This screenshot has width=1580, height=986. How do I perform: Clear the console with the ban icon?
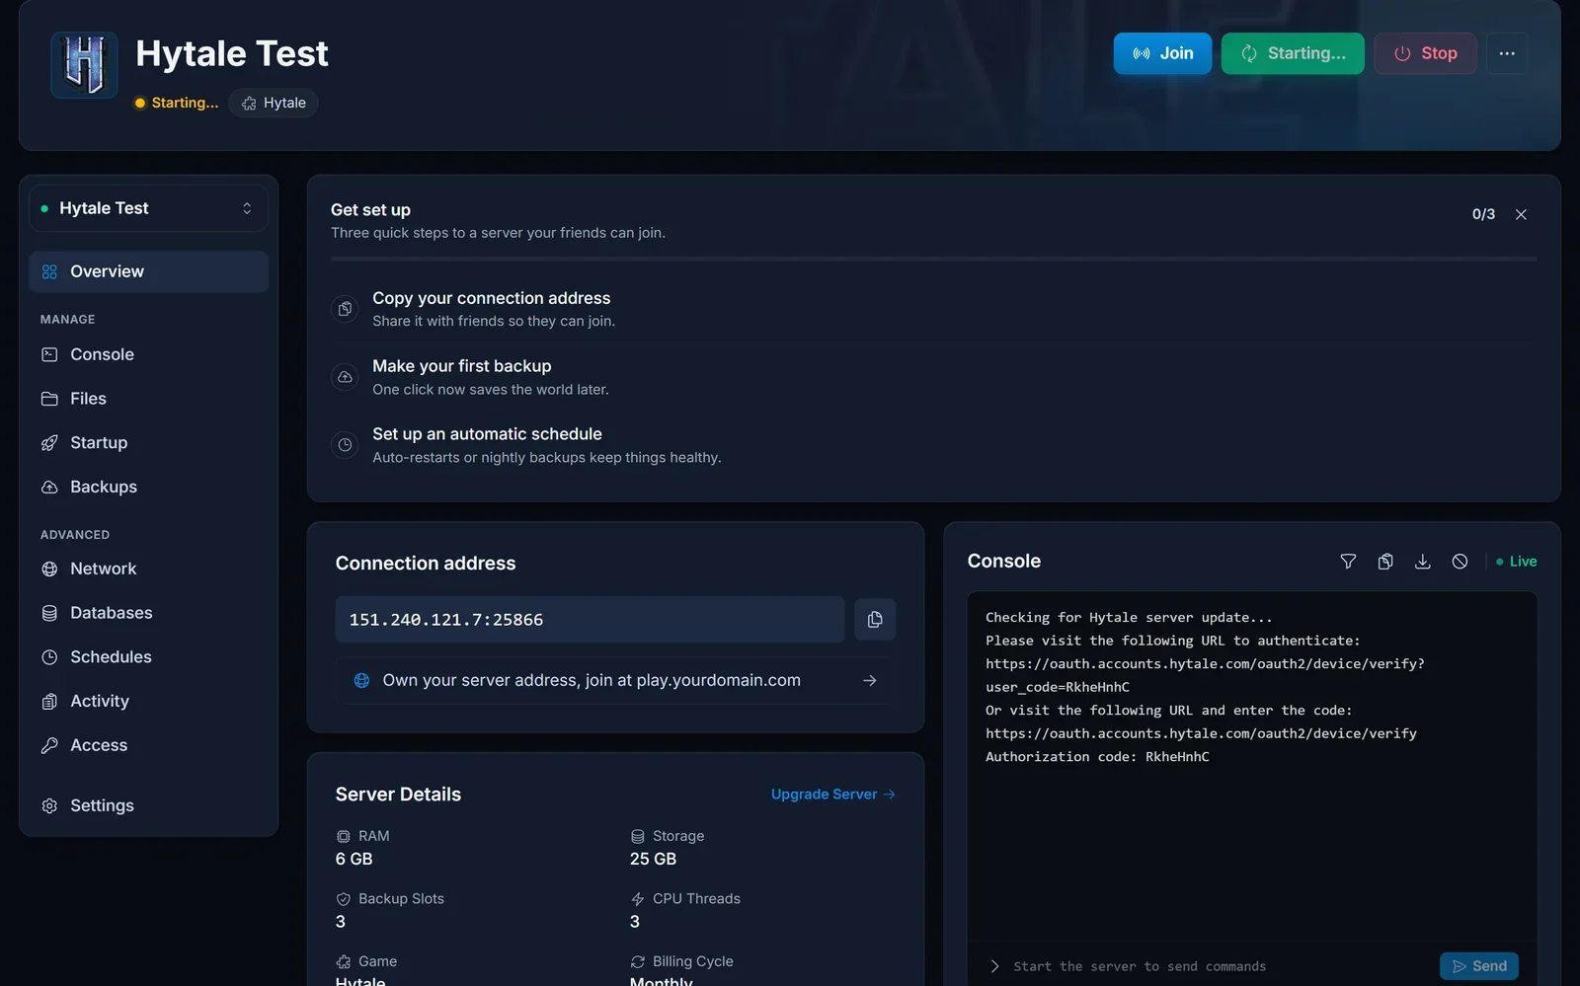click(1460, 562)
